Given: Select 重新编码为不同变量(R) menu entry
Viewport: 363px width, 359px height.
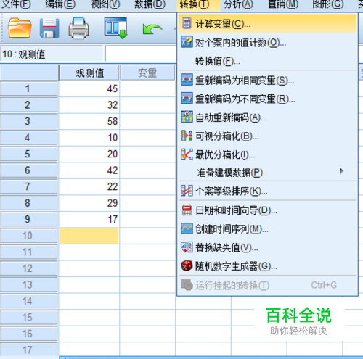Looking at the screenshot, I should (268, 99).
